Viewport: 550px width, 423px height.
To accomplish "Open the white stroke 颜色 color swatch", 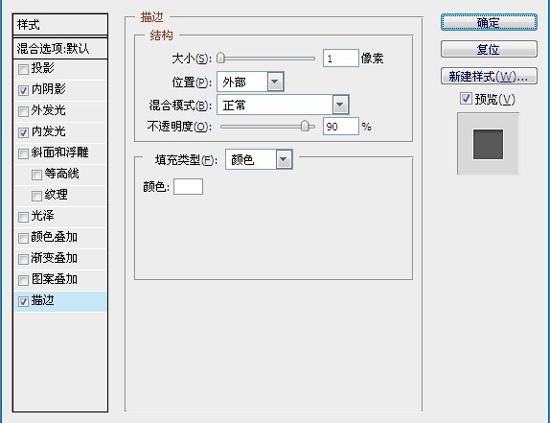I will (188, 186).
